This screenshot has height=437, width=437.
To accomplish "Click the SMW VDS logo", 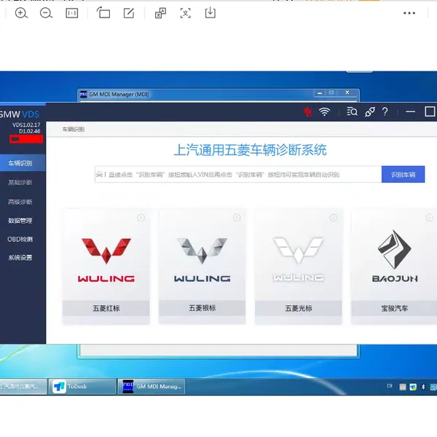I will (x=20, y=114).
